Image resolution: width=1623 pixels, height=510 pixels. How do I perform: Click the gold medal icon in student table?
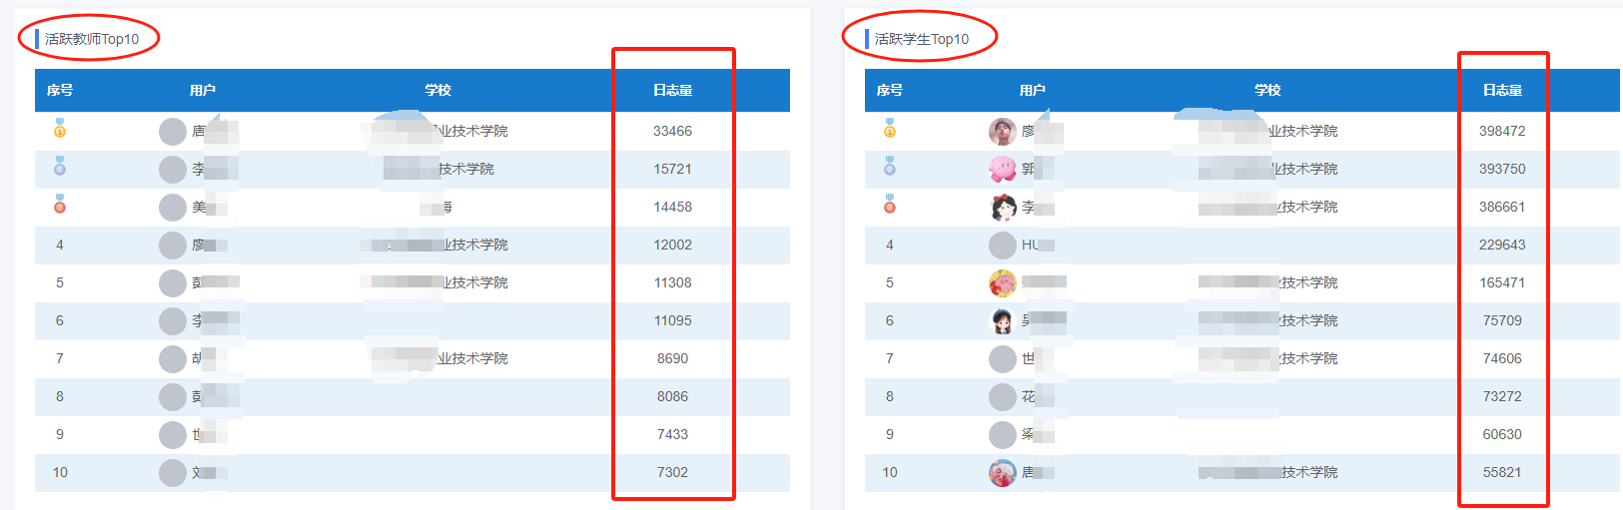(x=890, y=129)
